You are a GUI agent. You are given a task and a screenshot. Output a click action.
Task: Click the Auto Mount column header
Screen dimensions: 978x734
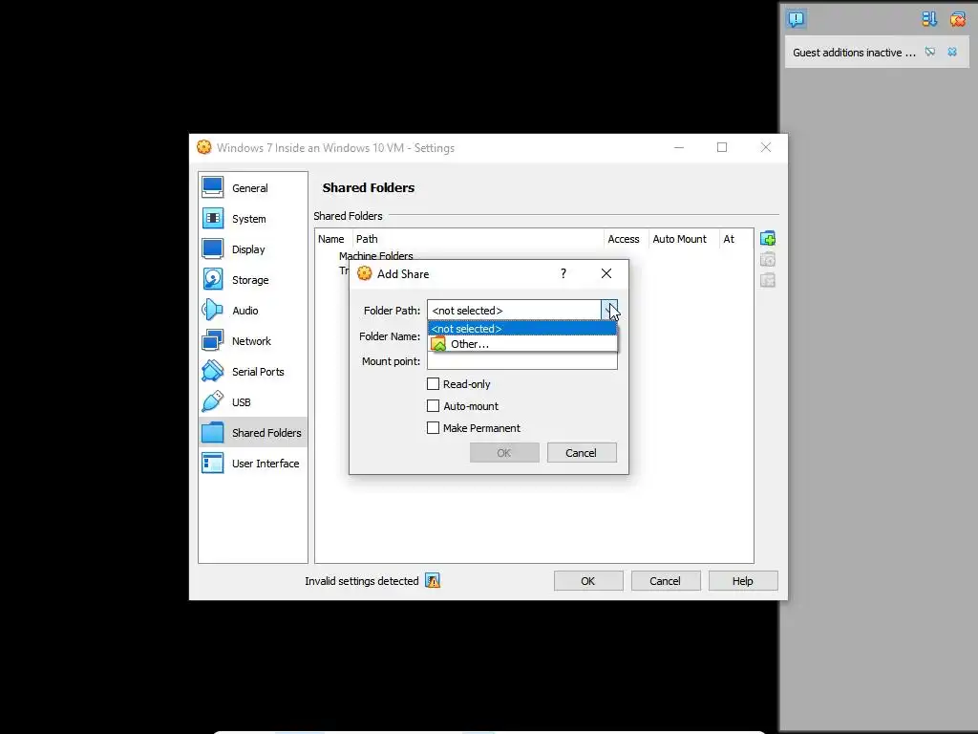(684, 238)
